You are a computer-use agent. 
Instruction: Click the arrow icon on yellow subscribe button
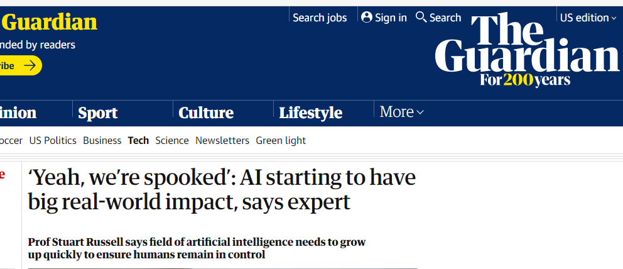coord(30,65)
